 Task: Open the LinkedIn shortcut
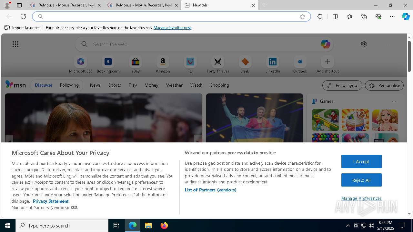(x=273, y=65)
